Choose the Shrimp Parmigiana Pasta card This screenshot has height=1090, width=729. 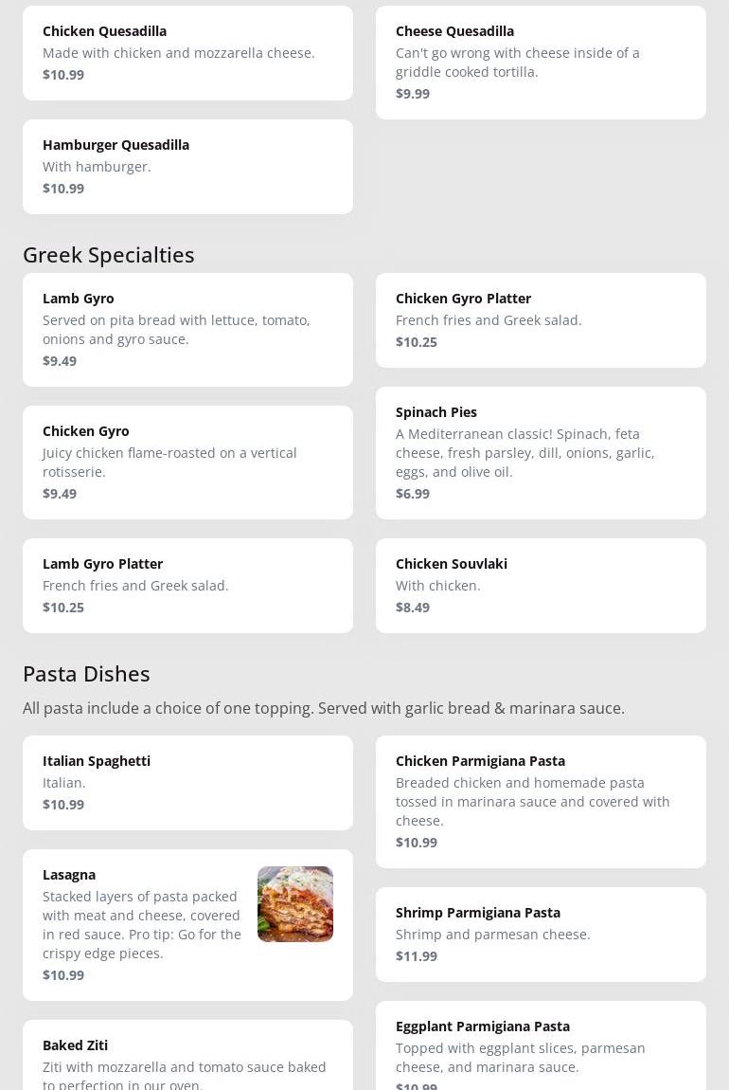coord(541,935)
